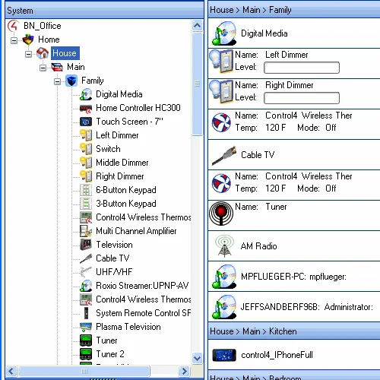Click the Home node icon in the tree
The height and width of the screenshot is (380, 380).
point(28,40)
